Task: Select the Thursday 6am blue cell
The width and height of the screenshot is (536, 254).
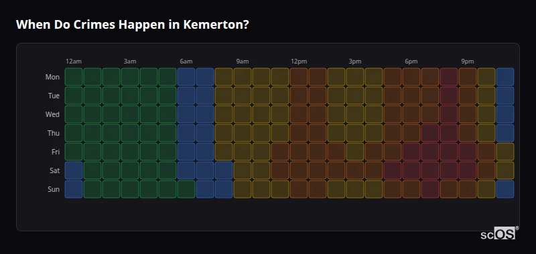Action: [x=186, y=133]
